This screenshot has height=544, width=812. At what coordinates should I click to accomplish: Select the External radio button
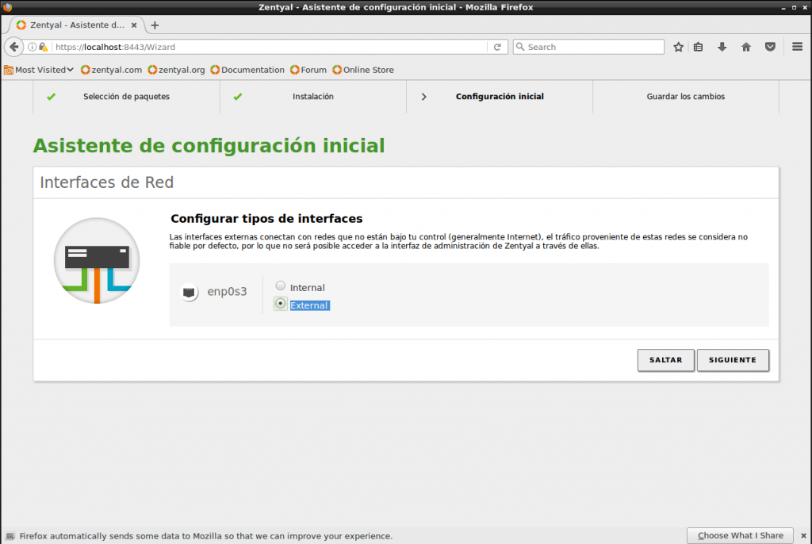point(280,305)
